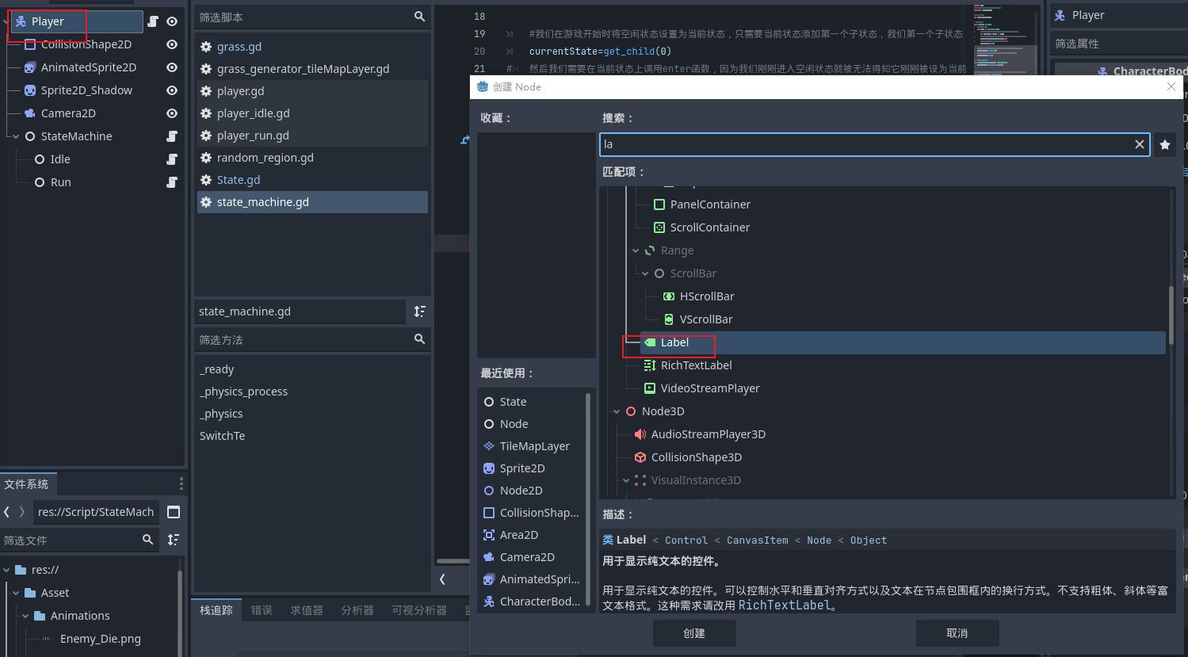Open script icon on Idle node

pos(172,159)
